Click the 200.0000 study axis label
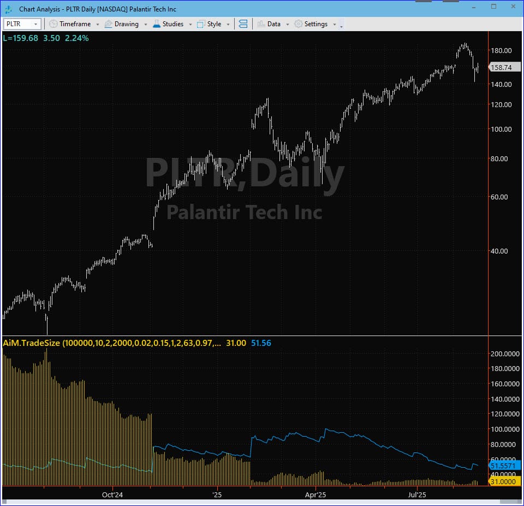This screenshot has width=524, height=506. [504, 354]
